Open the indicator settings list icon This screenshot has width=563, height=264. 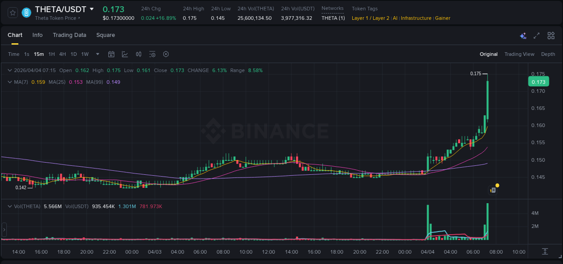(x=152, y=54)
